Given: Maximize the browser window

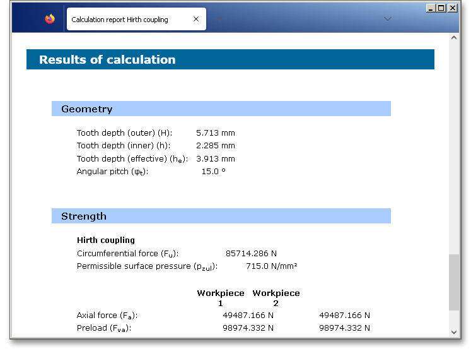Looking at the screenshot, I should (441, 8).
